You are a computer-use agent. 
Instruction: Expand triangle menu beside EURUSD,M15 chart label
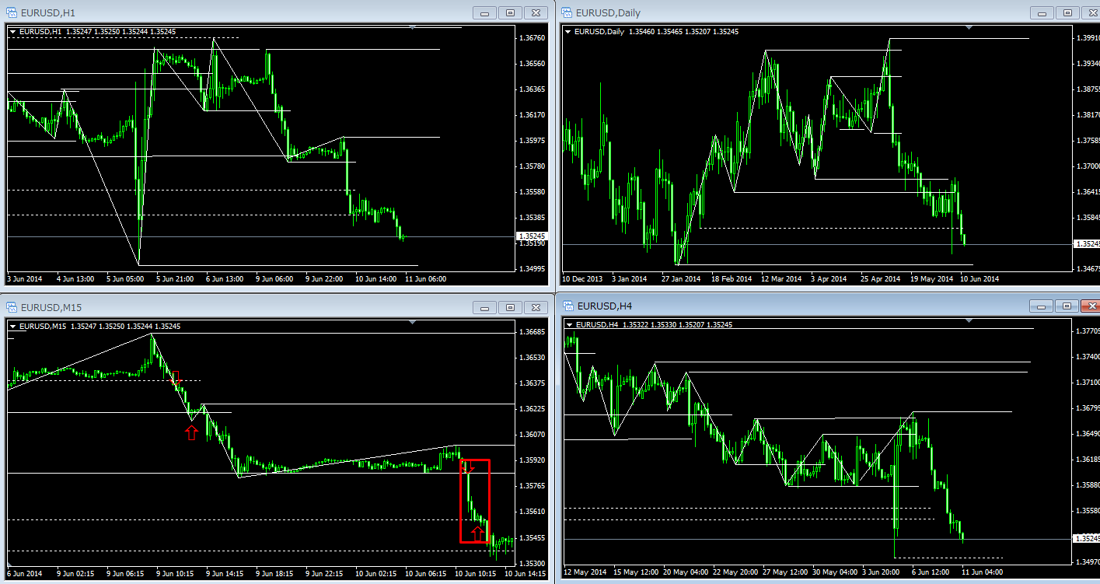[13, 326]
